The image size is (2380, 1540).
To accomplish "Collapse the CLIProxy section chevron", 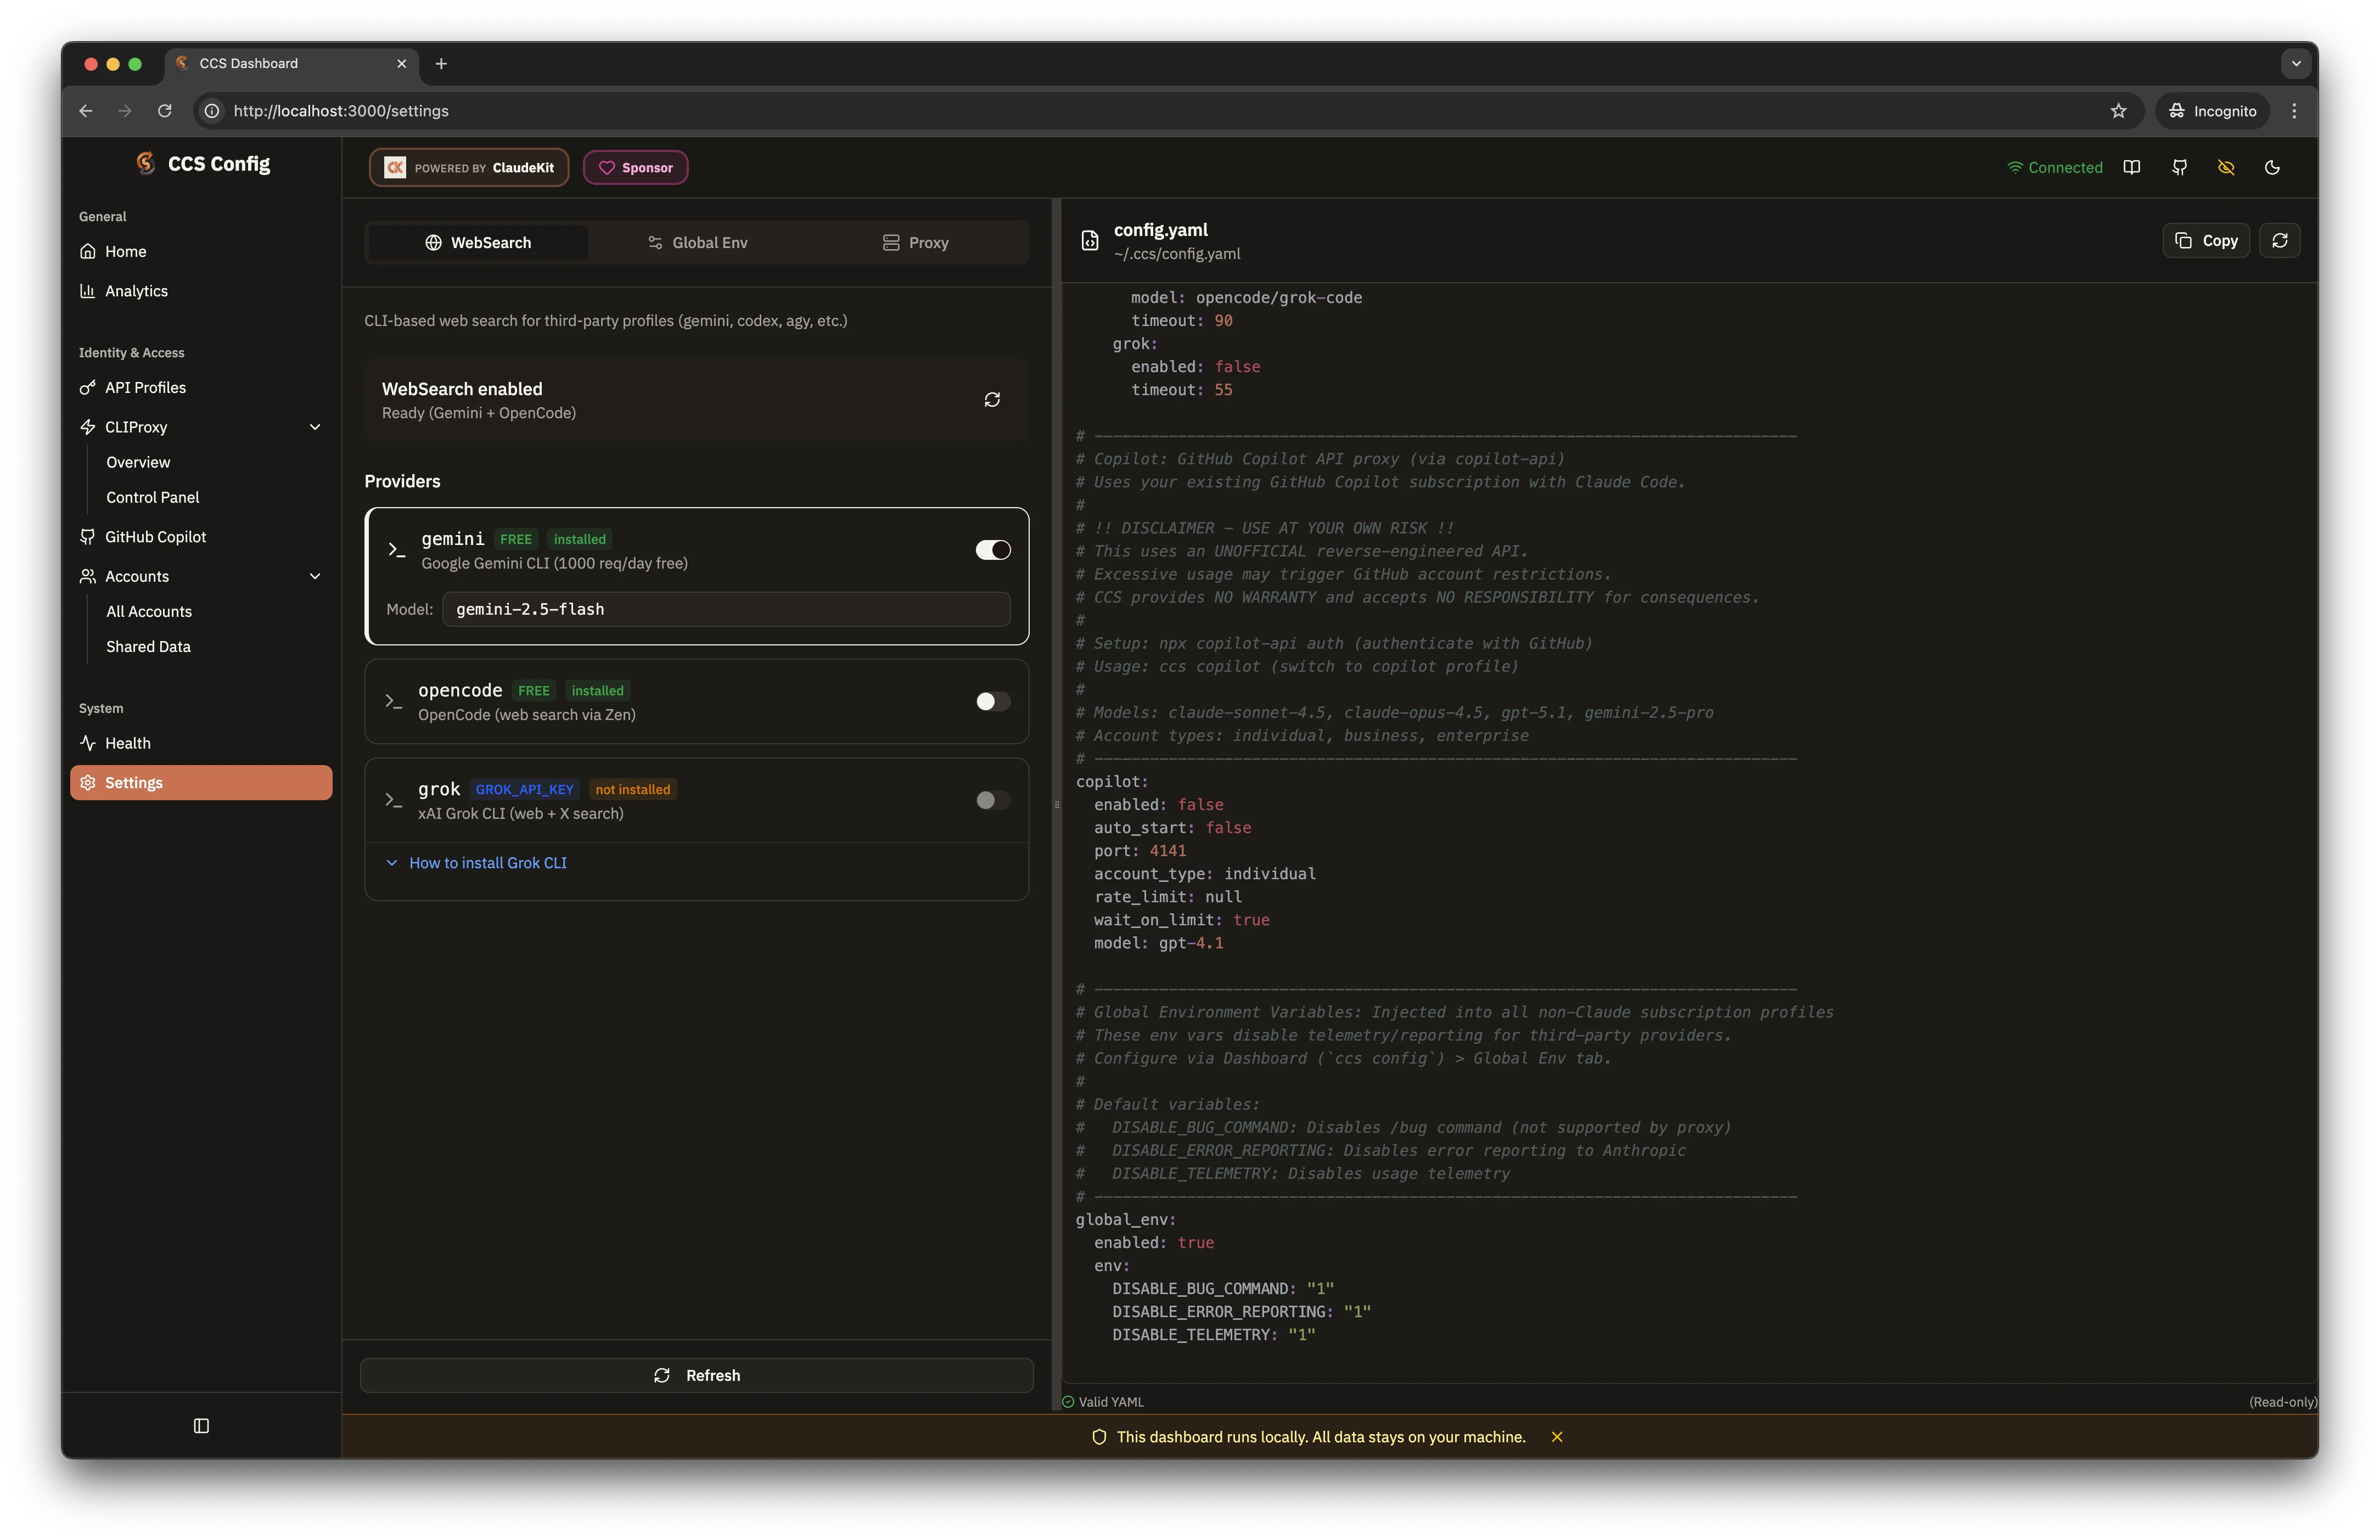I will tap(315, 427).
